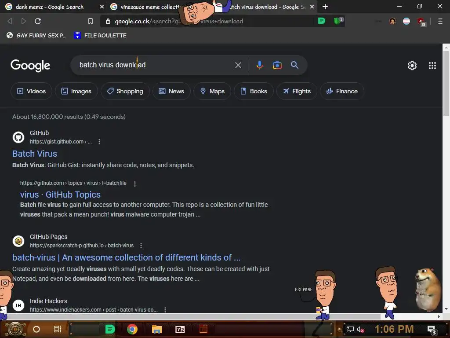The height and width of the screenshot is (338, 450).
Task: Open more options for GitHub Pages result
Action: click(141, 246)
